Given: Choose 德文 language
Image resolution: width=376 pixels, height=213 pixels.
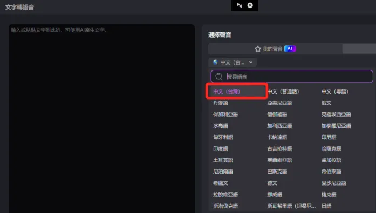Looking at the screenshot, I should (272, 183).
